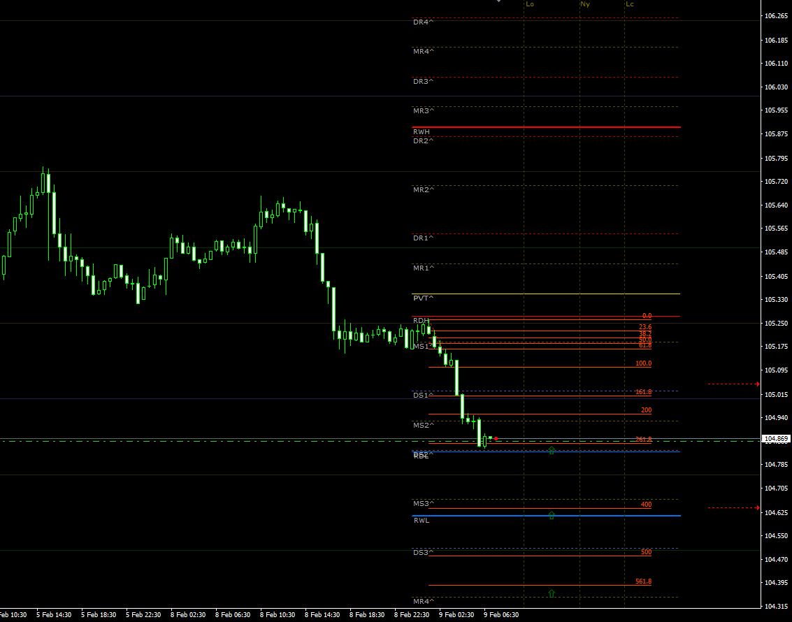Click the Lc session label
This screenshot has width=792, height=622.
click(630, 4)
